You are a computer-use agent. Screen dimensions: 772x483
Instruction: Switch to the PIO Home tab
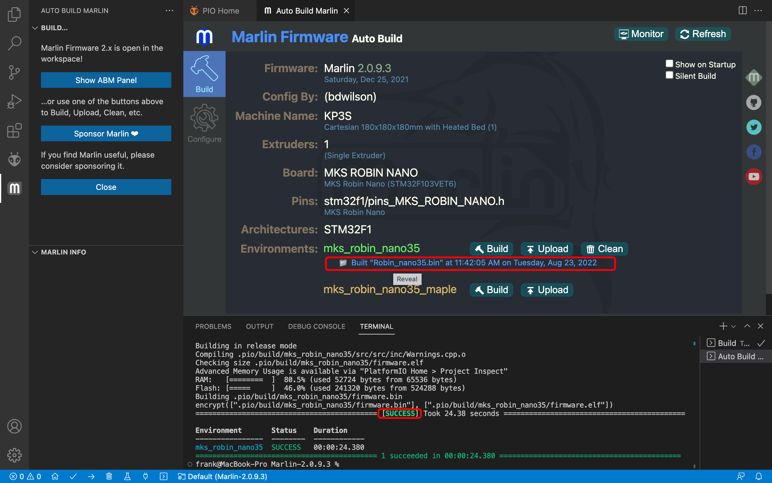(x=220, y=11)
